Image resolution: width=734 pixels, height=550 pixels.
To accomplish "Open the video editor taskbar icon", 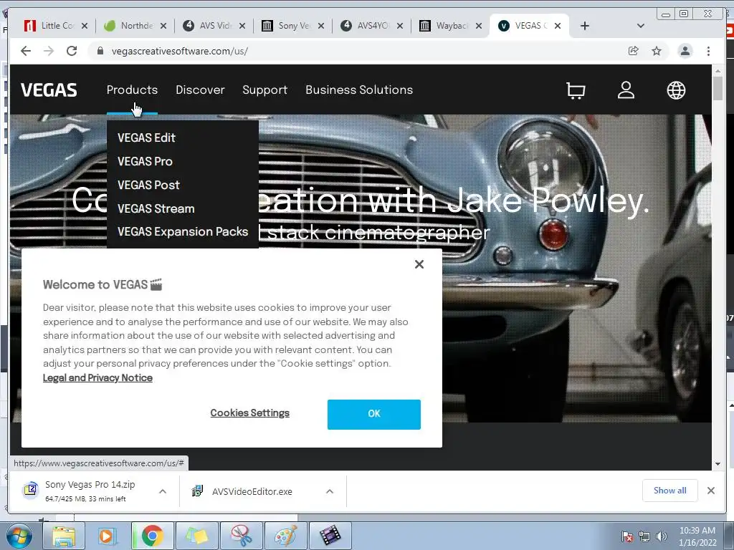I will pos(330,536).
